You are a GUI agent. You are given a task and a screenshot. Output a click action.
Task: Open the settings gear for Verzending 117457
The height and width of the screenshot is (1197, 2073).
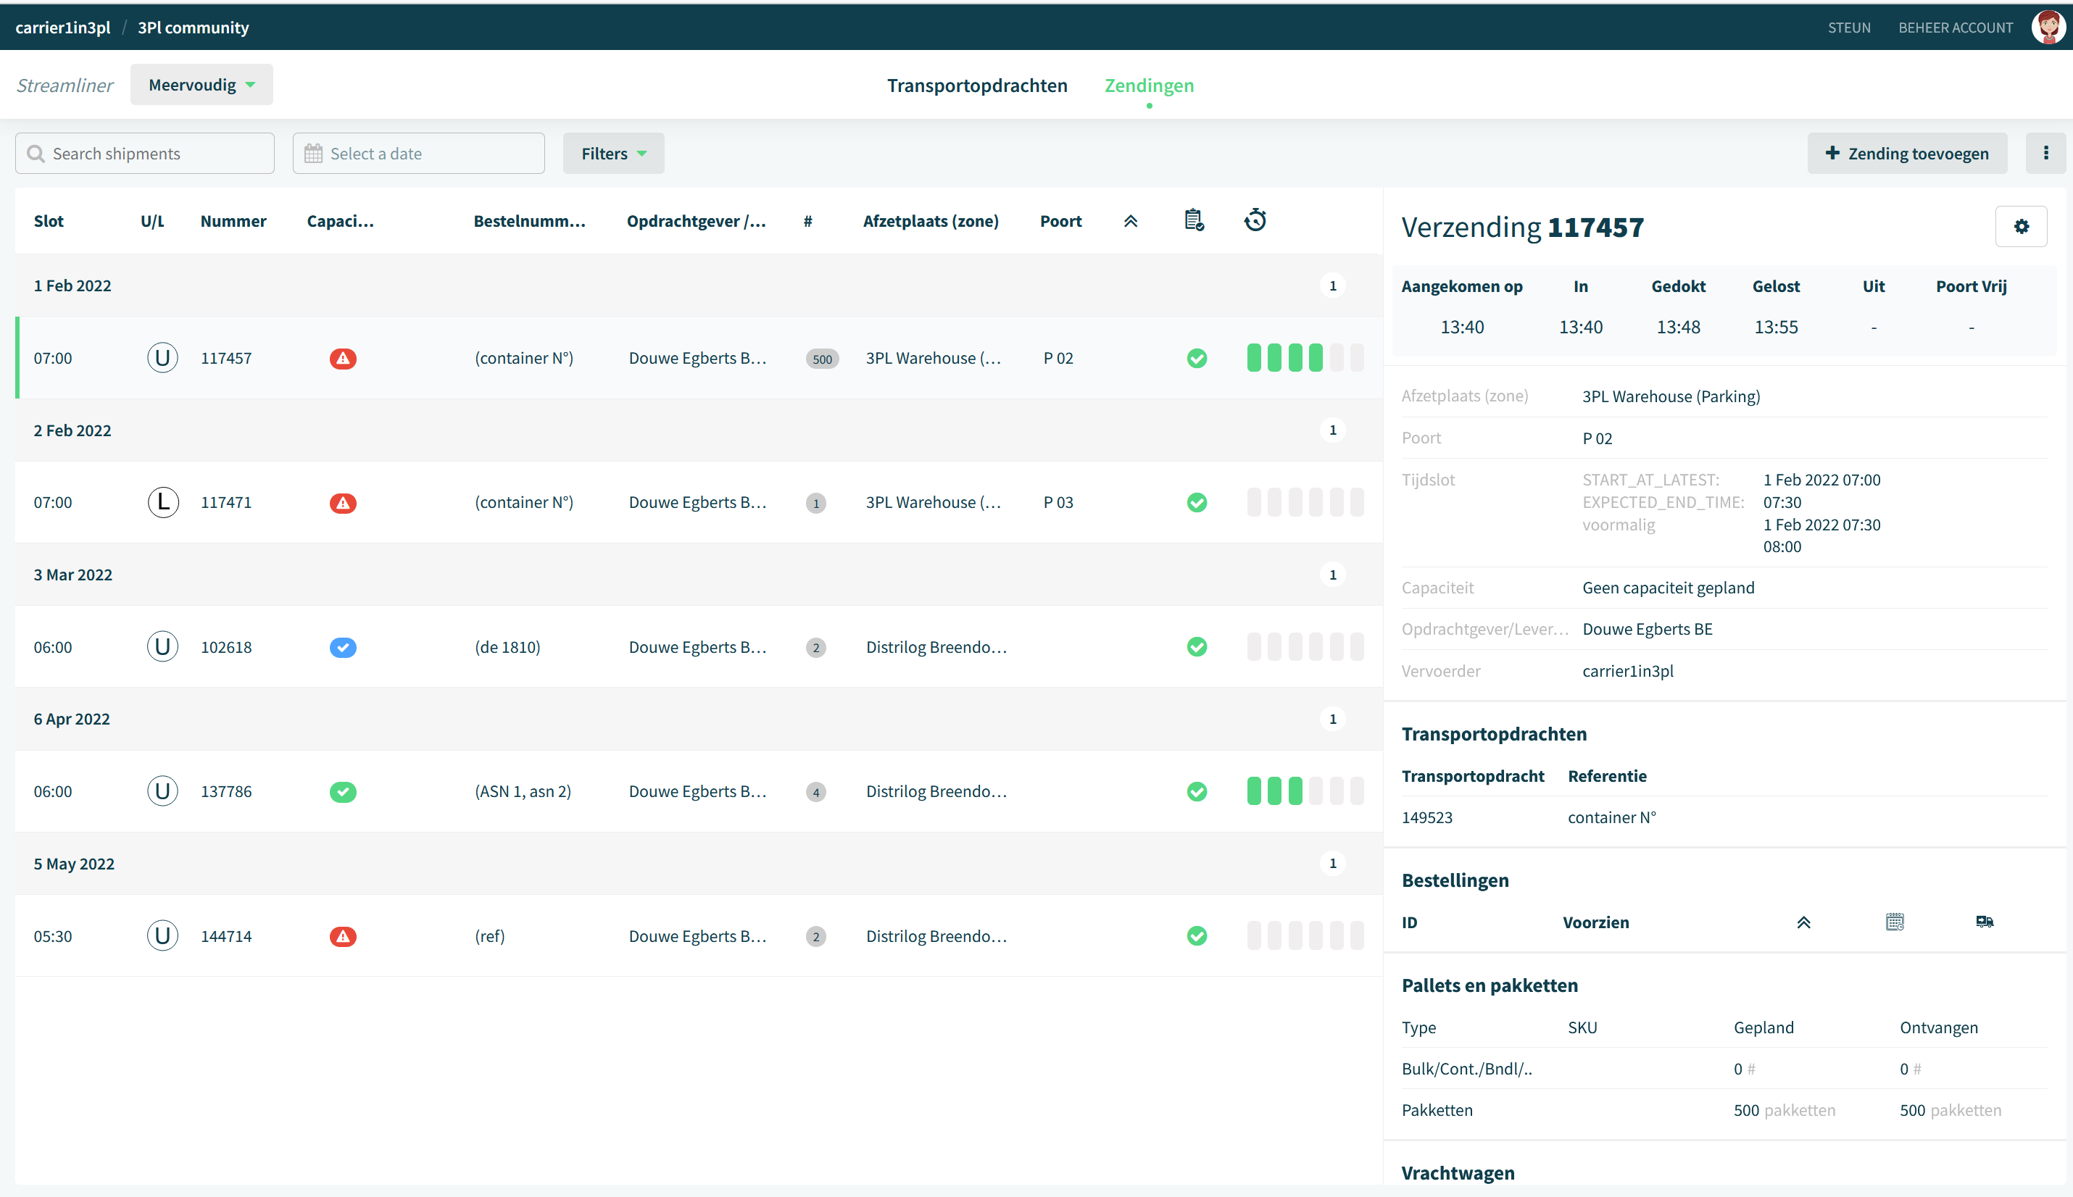pyautogui.click(x=2020, y=227)
